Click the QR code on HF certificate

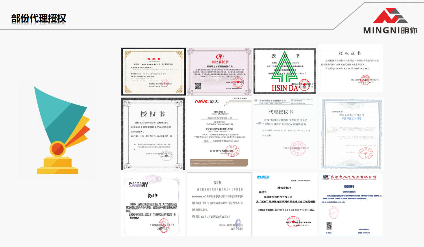(x=198, y=86)
